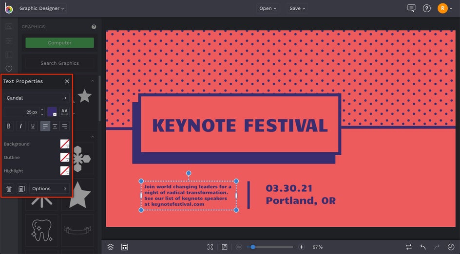Redo the last action
Image resolution: width=460 pixels, height=254 pixels.
coord(437,247)
